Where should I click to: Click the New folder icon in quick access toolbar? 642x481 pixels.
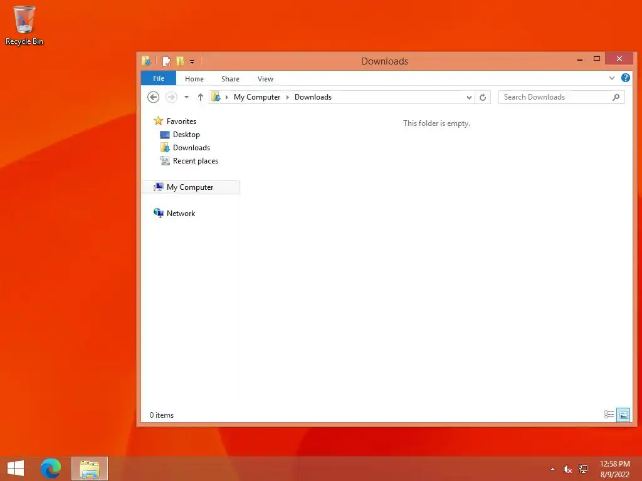pyautogui.click(x=180, y=61)
